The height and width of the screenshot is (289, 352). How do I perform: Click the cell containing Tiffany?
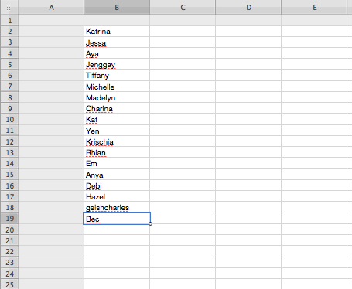117,76
